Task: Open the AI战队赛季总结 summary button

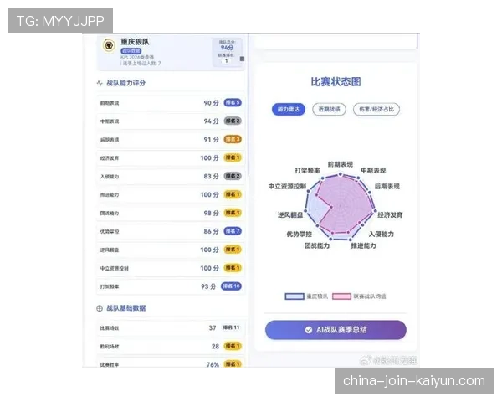Action: click(336, 330)
